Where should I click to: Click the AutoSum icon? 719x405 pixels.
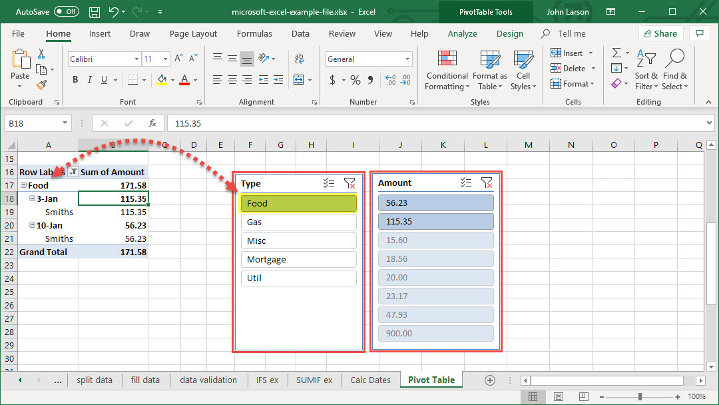point(616,53)
